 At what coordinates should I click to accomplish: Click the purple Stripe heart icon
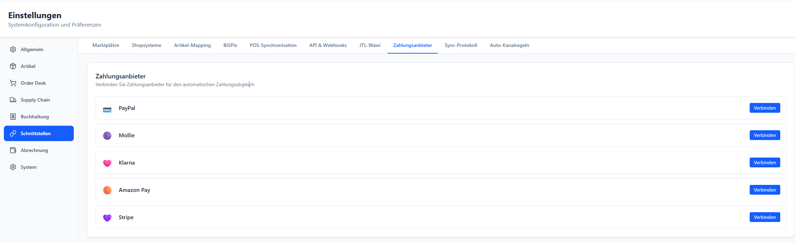point(107,217)
